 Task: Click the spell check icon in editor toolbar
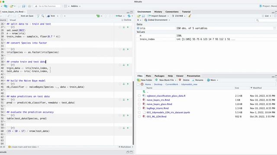(x=38, y=16)
